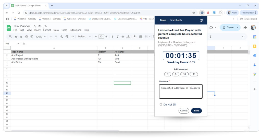Screen dimensions: 261x138
Task: Open number format 123 menu
Action: click(x=72, y=37)
